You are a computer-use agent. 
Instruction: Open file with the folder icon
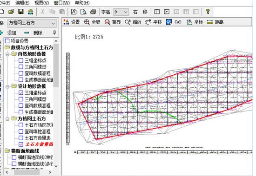tap(11, 12)
